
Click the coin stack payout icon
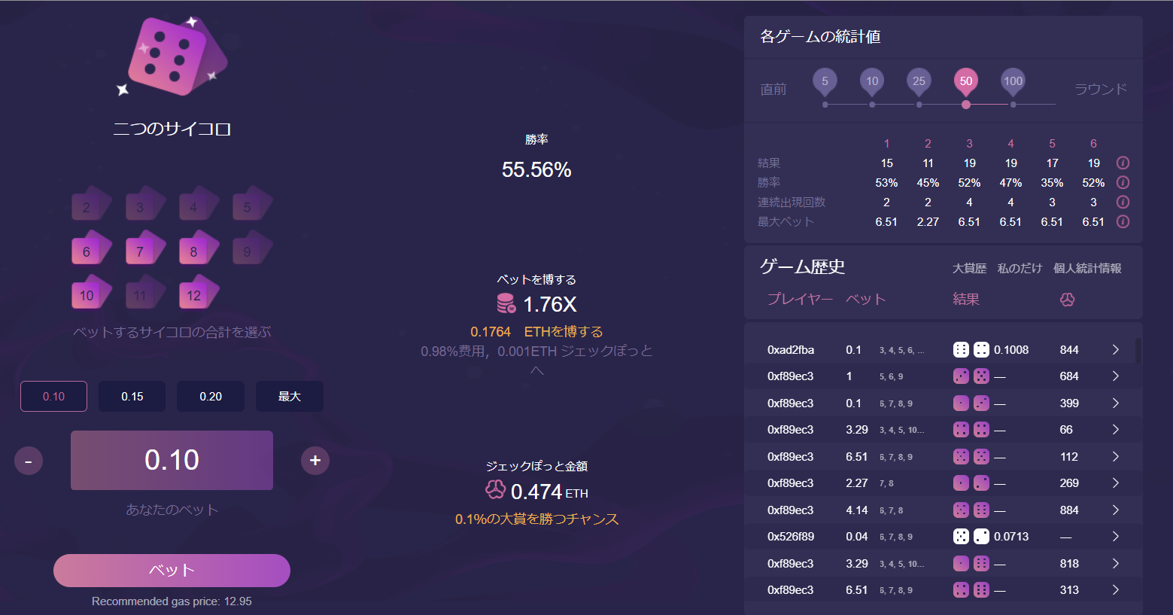(506, 303)
